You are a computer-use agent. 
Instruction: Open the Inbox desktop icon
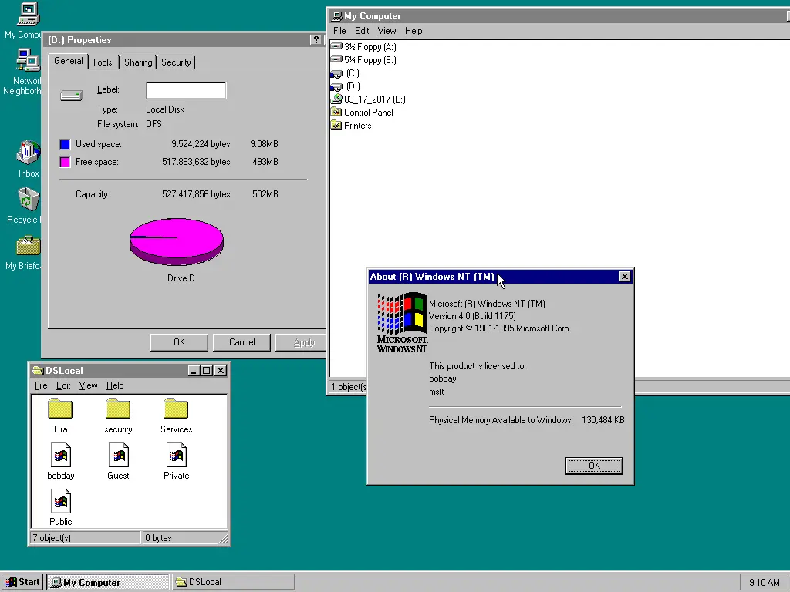click(29, 152)
